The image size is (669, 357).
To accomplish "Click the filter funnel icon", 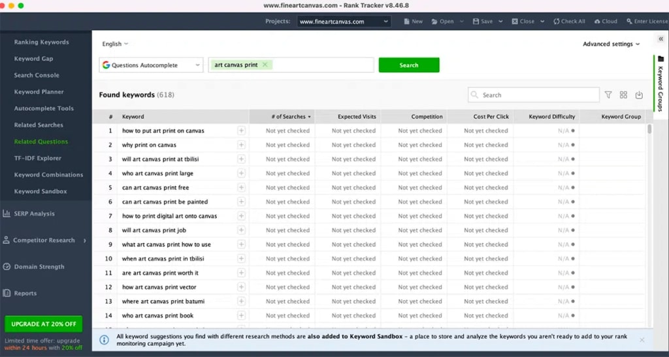I will (608, 95).
